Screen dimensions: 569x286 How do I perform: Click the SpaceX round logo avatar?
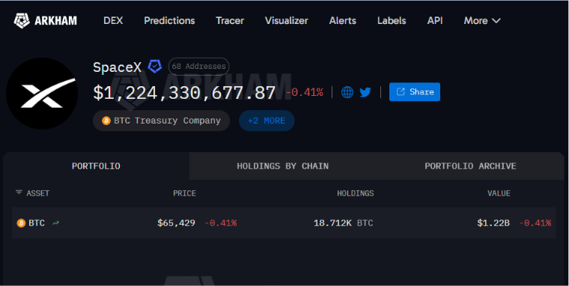point(42,94)
